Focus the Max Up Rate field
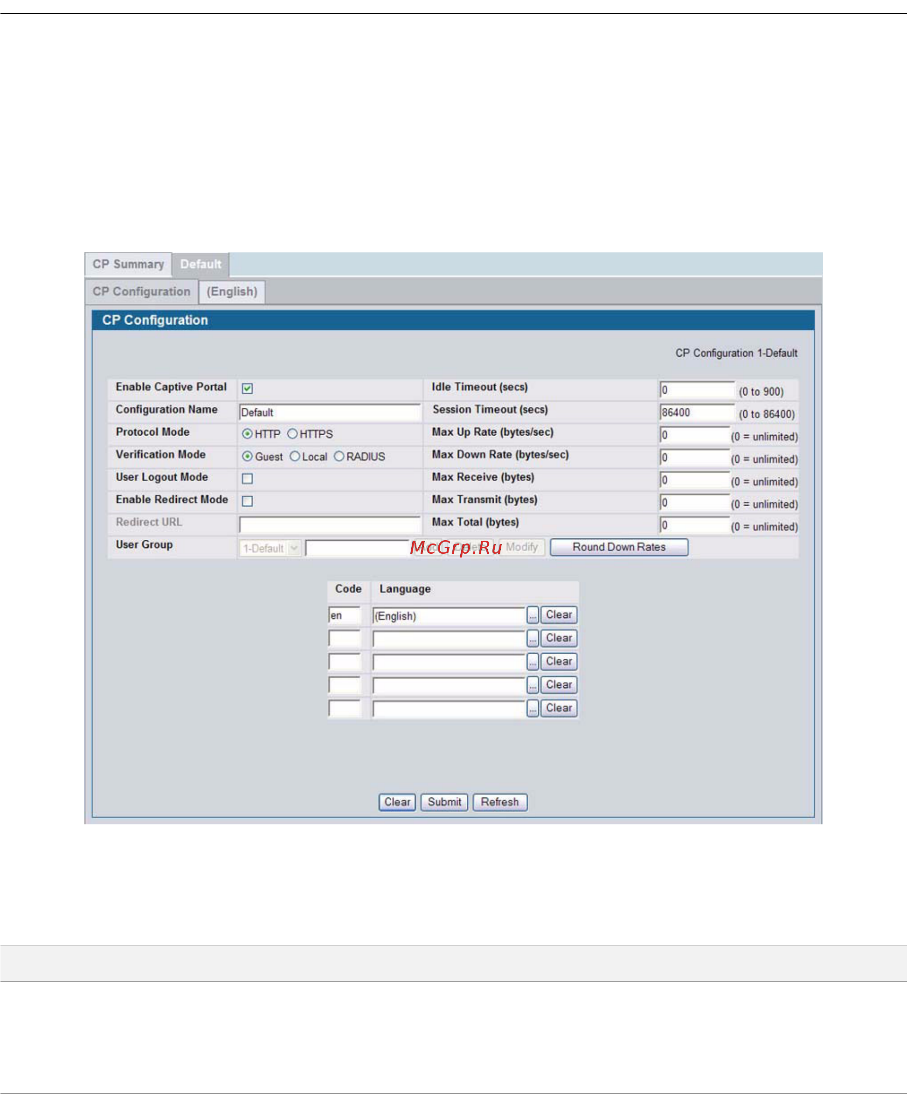This screenshot has height=1094, width=907. pyautogui.click(x=694, y=434)
